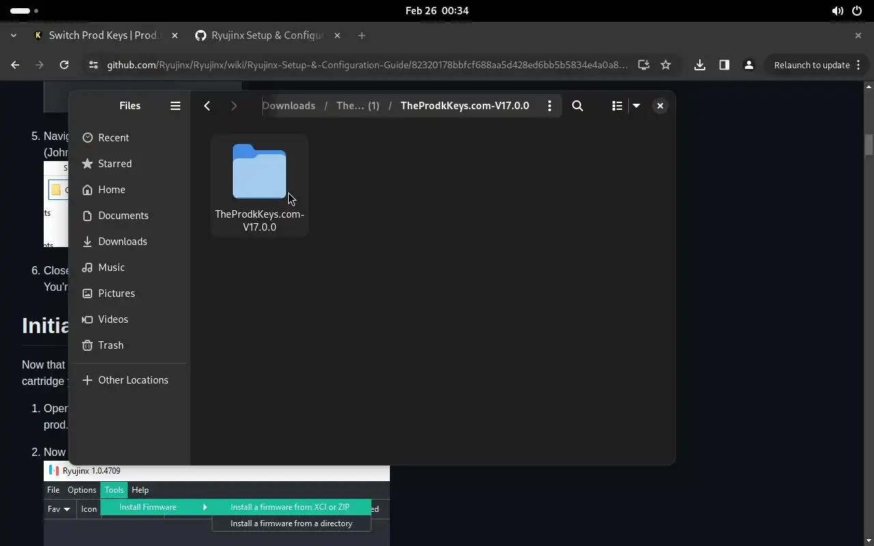The height and width of the screenshot is (546, 874).
Task: Open a new browser tab
Action: coord(362,35)
